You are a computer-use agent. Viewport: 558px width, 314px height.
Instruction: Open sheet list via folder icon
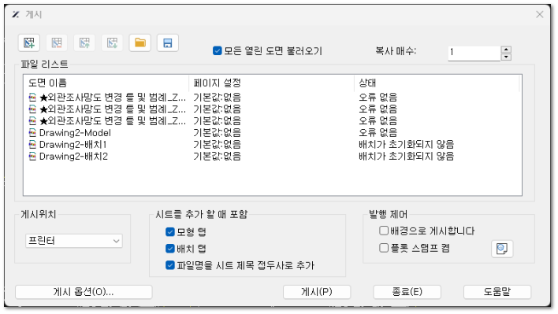click(139, 43)
